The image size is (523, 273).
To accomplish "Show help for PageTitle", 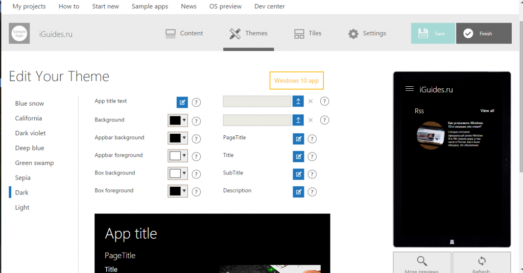I will [312, 139].
